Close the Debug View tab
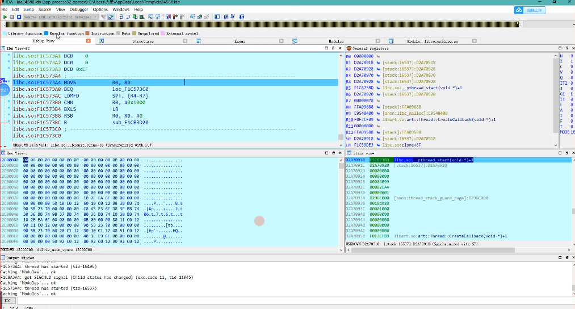 [x=88, y=41]
